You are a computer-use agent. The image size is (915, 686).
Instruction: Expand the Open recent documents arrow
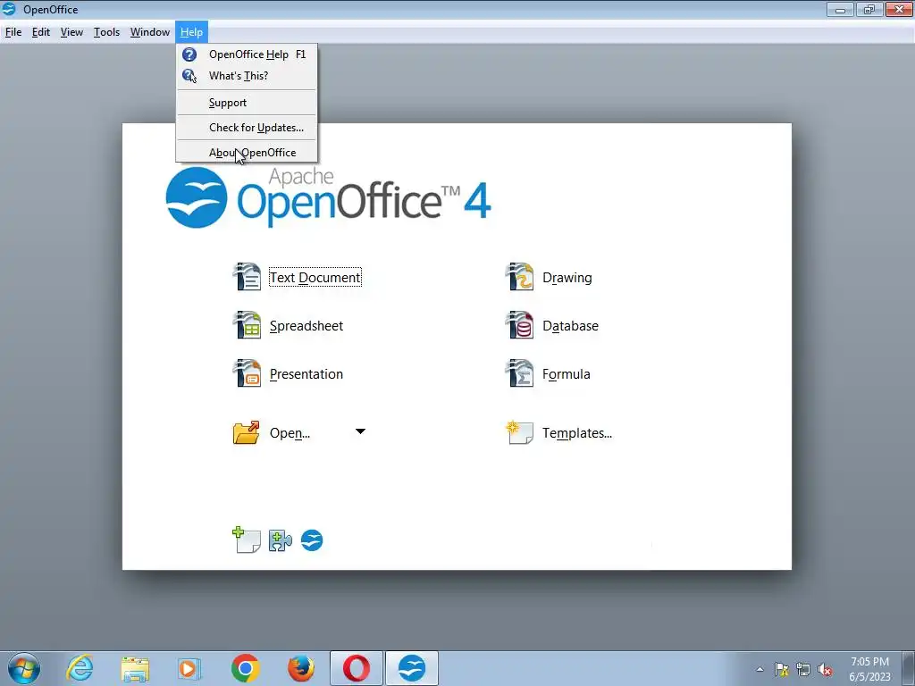[360, 431]
